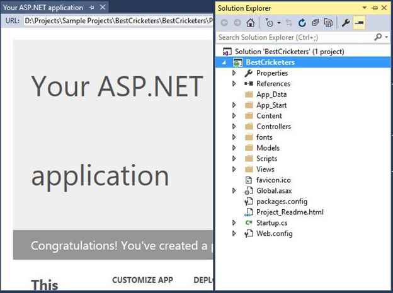Select the App_Start folder icon
The width and height of the screenshot is (393, 293).
pyautogui.click(x=249, y=105)
